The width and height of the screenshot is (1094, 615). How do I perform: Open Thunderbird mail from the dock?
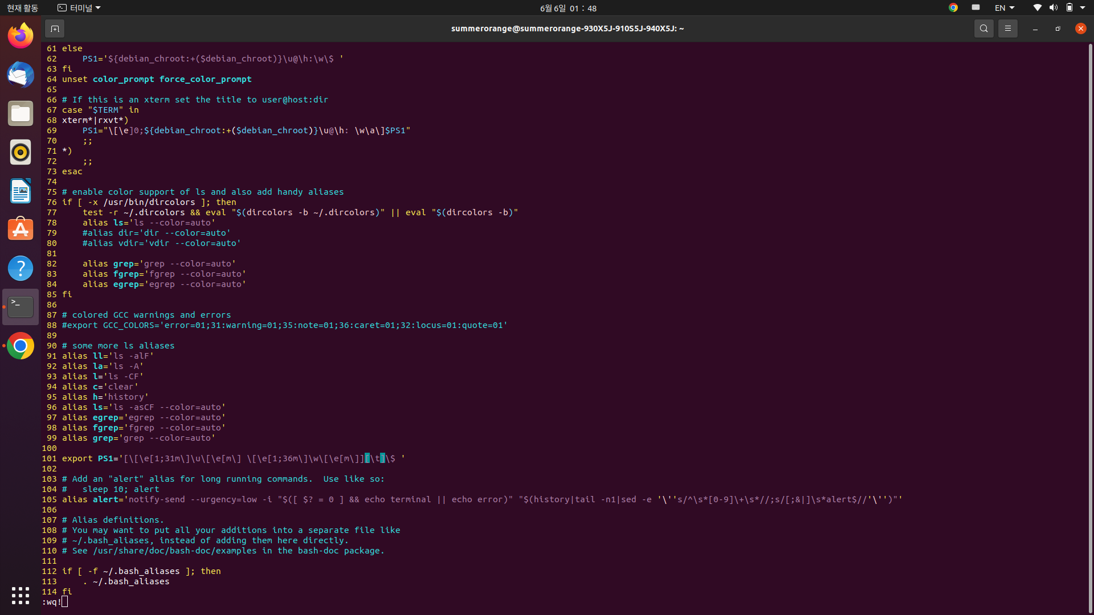[21, 75]
